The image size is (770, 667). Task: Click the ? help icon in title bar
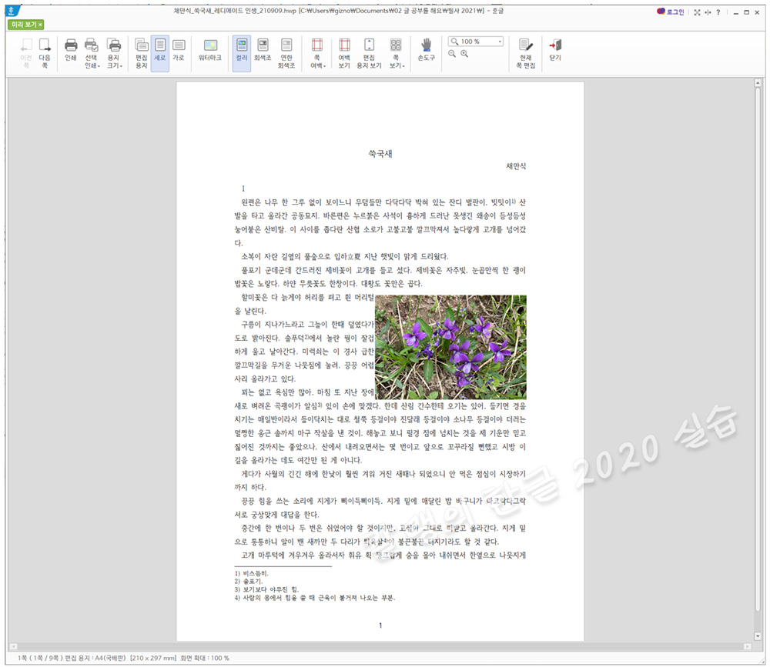(x=718, y=12)
